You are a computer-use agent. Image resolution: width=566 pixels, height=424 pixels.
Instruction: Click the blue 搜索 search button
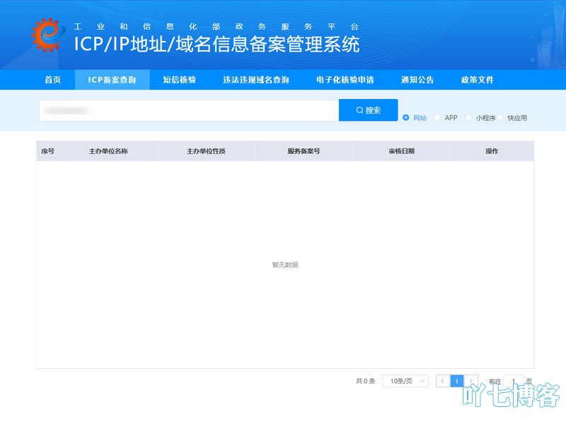[368, 110]
